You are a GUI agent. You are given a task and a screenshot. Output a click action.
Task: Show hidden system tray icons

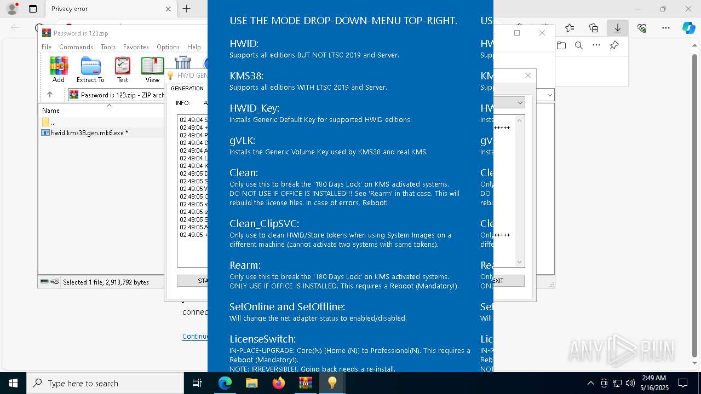pos(590,383)
